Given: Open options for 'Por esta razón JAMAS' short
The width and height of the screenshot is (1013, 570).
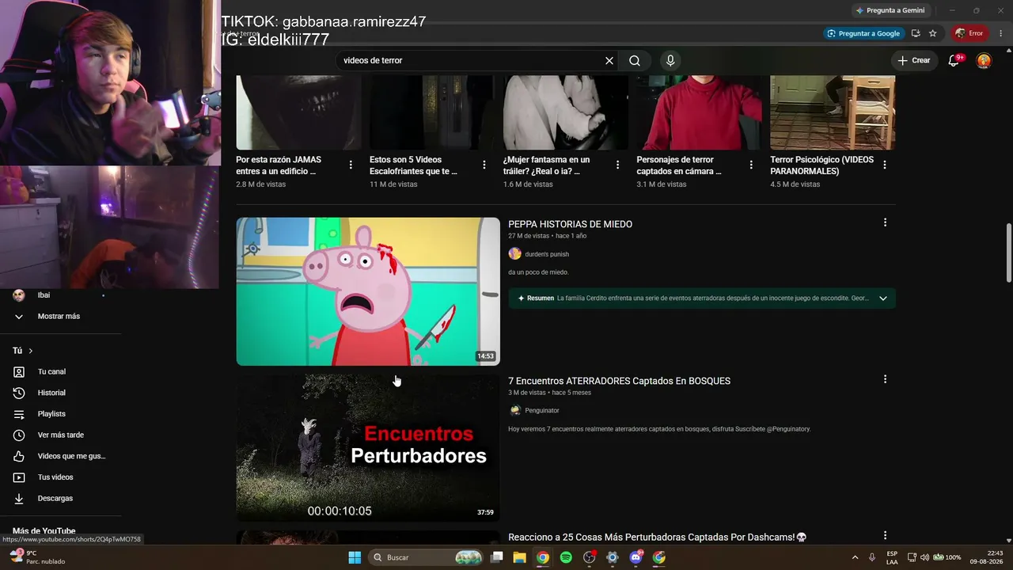Looking at the screenshot, I should coord(351,165).
